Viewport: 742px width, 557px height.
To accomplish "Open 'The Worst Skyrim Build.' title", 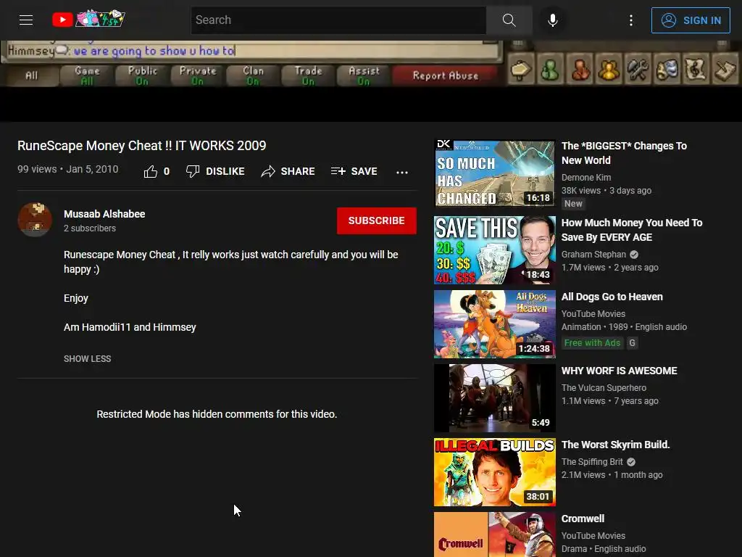I will point(616,445).
